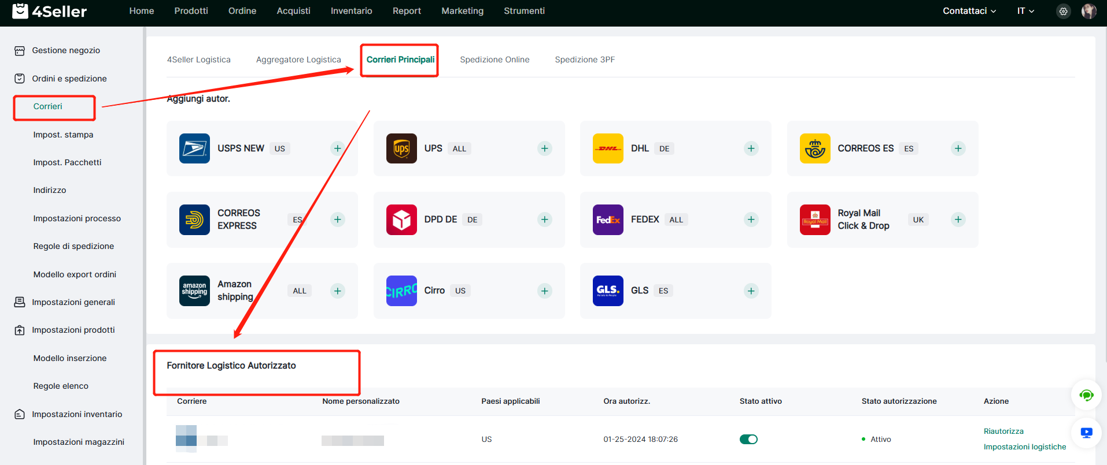
Task: Add UPS carrier with plus icon
Action: click(544, 148)
